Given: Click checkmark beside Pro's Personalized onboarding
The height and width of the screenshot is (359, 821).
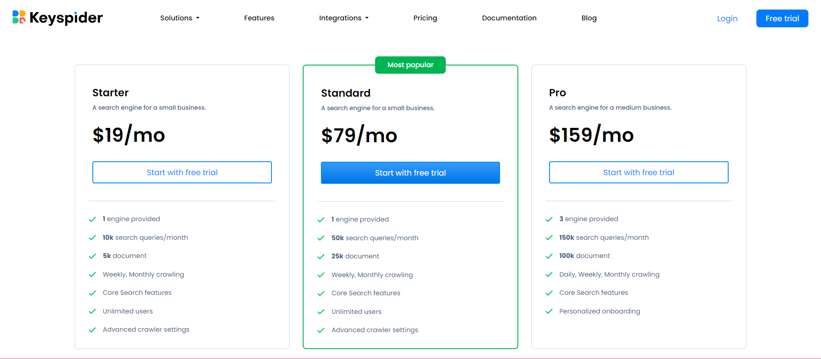Looking at the screenshot, I should tap(549, 311).
